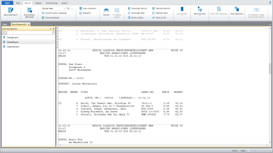The width and height of the screenshot is (273, 153).
Task: Click Als Tabelle in Data Prep Studio öffnen
Action: 256,13
